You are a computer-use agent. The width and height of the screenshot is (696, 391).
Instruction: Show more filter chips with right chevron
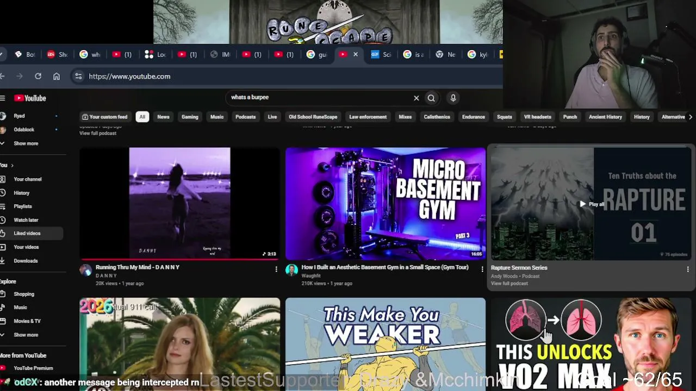pyautogui.click(x=691, y=117)
